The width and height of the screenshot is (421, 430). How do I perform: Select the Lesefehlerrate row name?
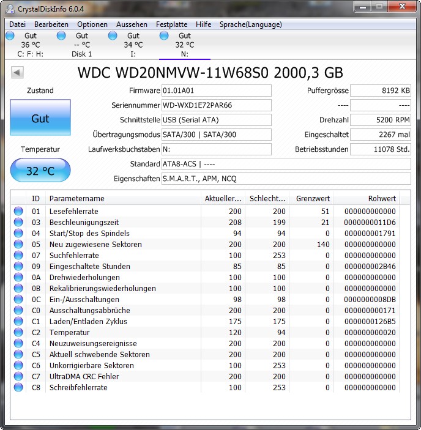point(74,211)
